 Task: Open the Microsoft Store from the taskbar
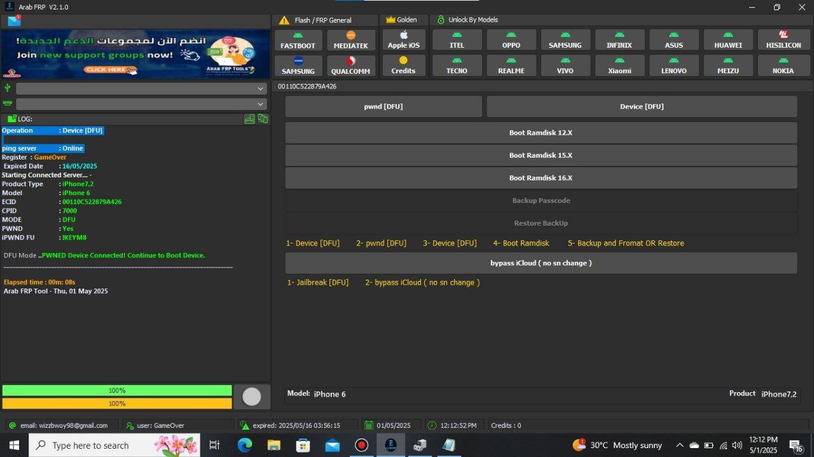(303, 445)
